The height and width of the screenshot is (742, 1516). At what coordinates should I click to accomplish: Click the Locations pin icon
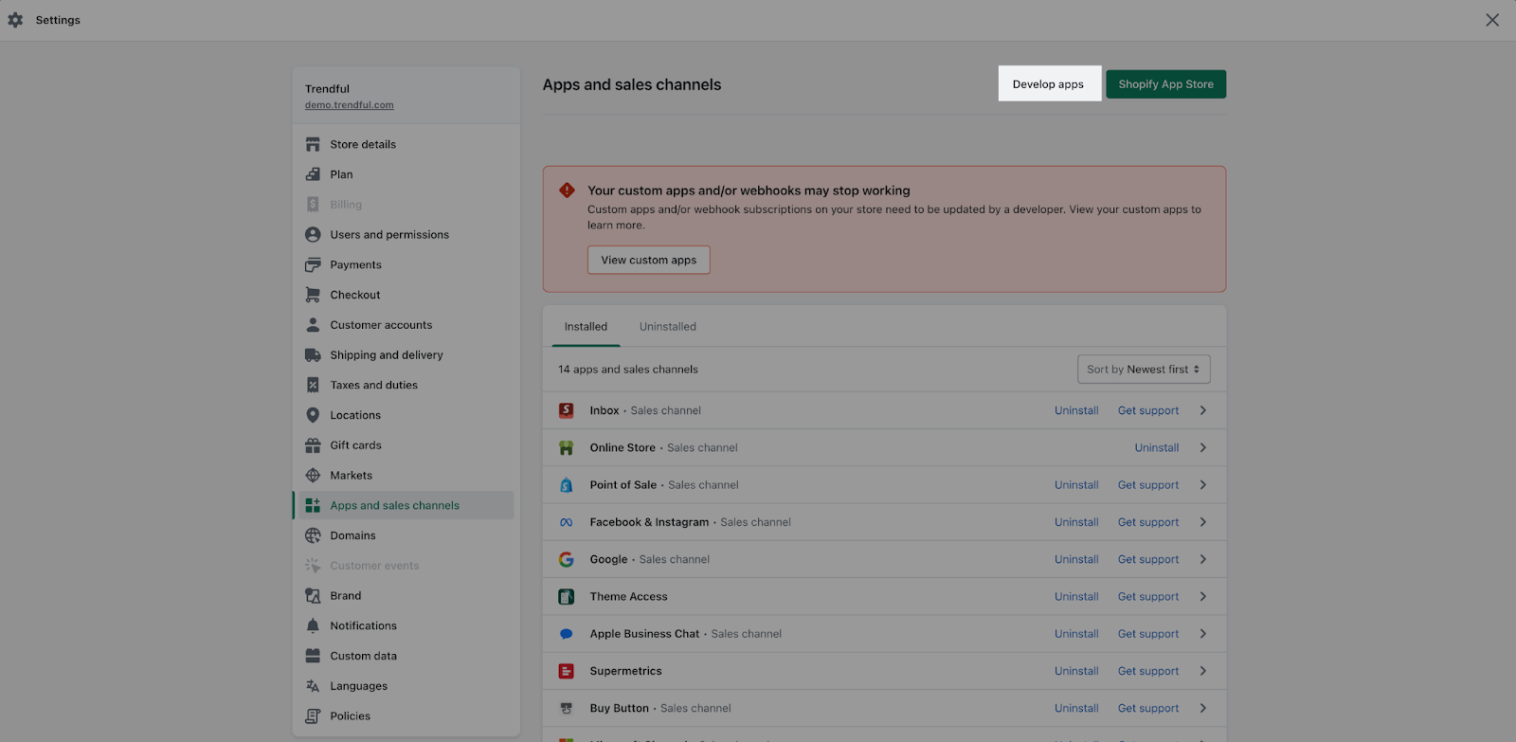point(313,415)
